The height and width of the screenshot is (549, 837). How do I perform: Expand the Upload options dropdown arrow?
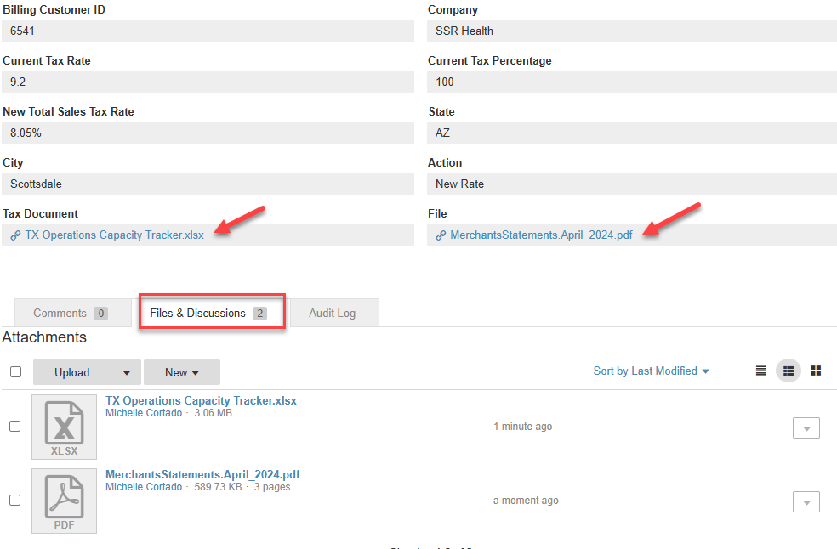click(x=127, y=372)
